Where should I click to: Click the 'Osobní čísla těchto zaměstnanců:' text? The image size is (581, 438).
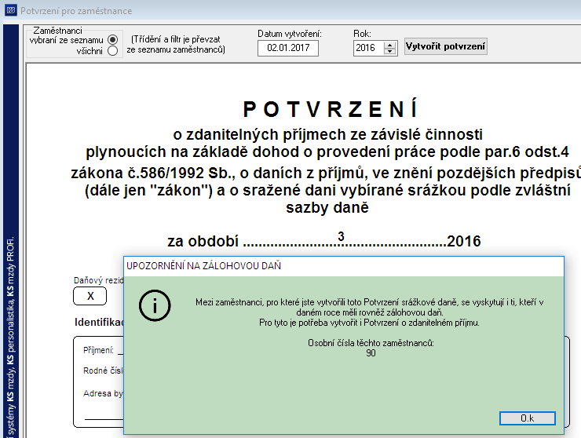(x=371, y=343)
